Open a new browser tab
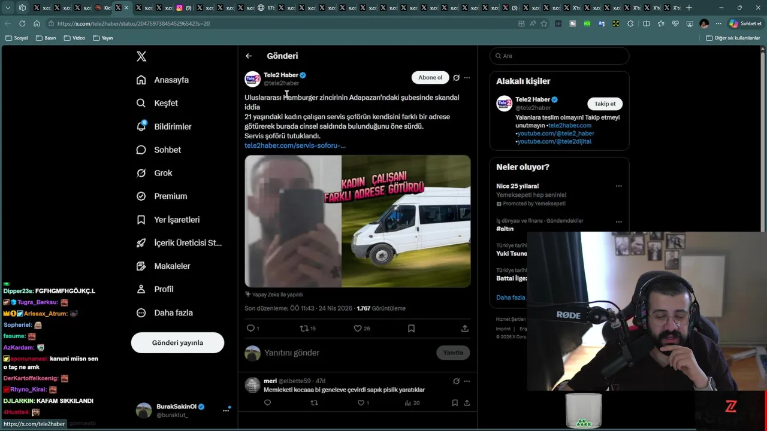The width and height of the screenshot is (767, 431). 689,8
